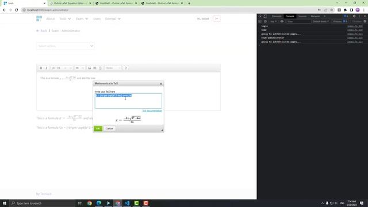The height and width of the screenshot is (207, 368).
Task: Switch to the DevTools Network tab
Action: point(315,16)
